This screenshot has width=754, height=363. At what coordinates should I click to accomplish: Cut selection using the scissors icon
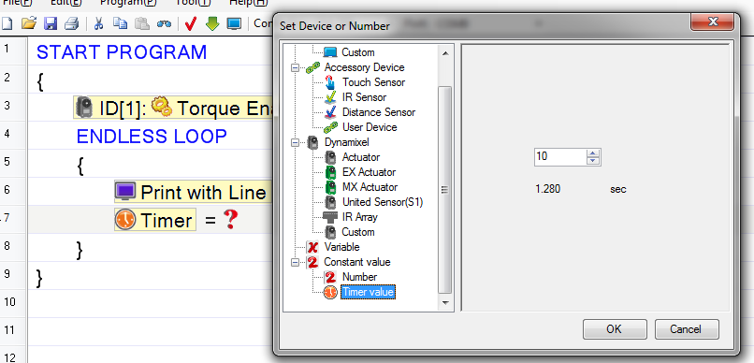pos(98,23)
